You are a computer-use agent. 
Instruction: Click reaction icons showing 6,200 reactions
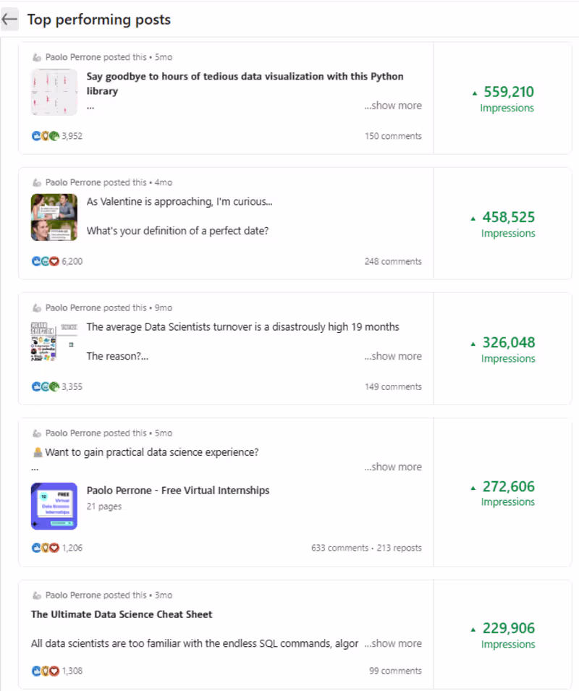[46, 261]
